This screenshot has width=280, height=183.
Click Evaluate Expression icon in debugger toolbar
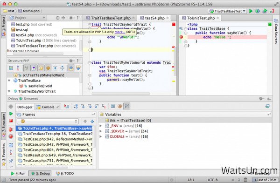[x=112, y=106]
